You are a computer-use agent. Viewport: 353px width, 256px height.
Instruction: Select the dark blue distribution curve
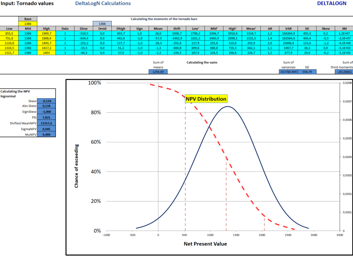coord(228,107)
